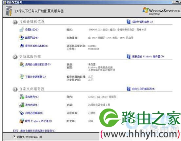Click the help icon beside 更新您的 Windows 服务器
The image size is (181, 141).
point(129,56)
